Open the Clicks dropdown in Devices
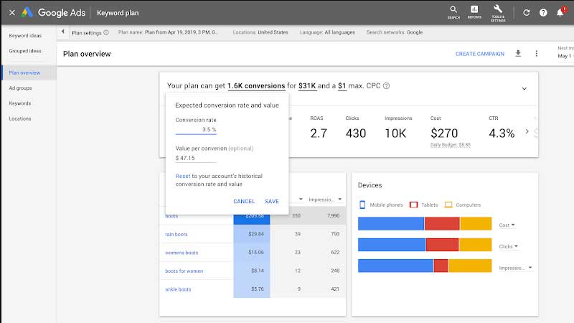This screenshot has width=574, height=323. [x=509, y=246]
